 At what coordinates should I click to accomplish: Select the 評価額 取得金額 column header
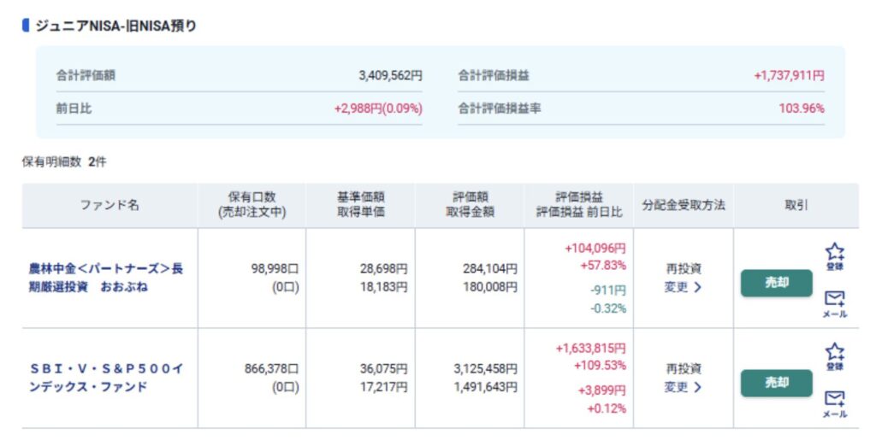(470, 205)
